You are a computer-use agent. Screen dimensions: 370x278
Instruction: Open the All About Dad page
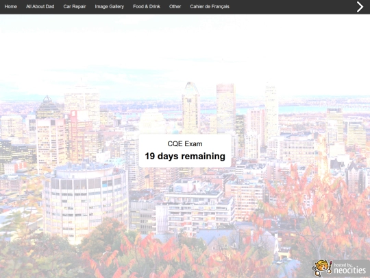click(40, 7)
